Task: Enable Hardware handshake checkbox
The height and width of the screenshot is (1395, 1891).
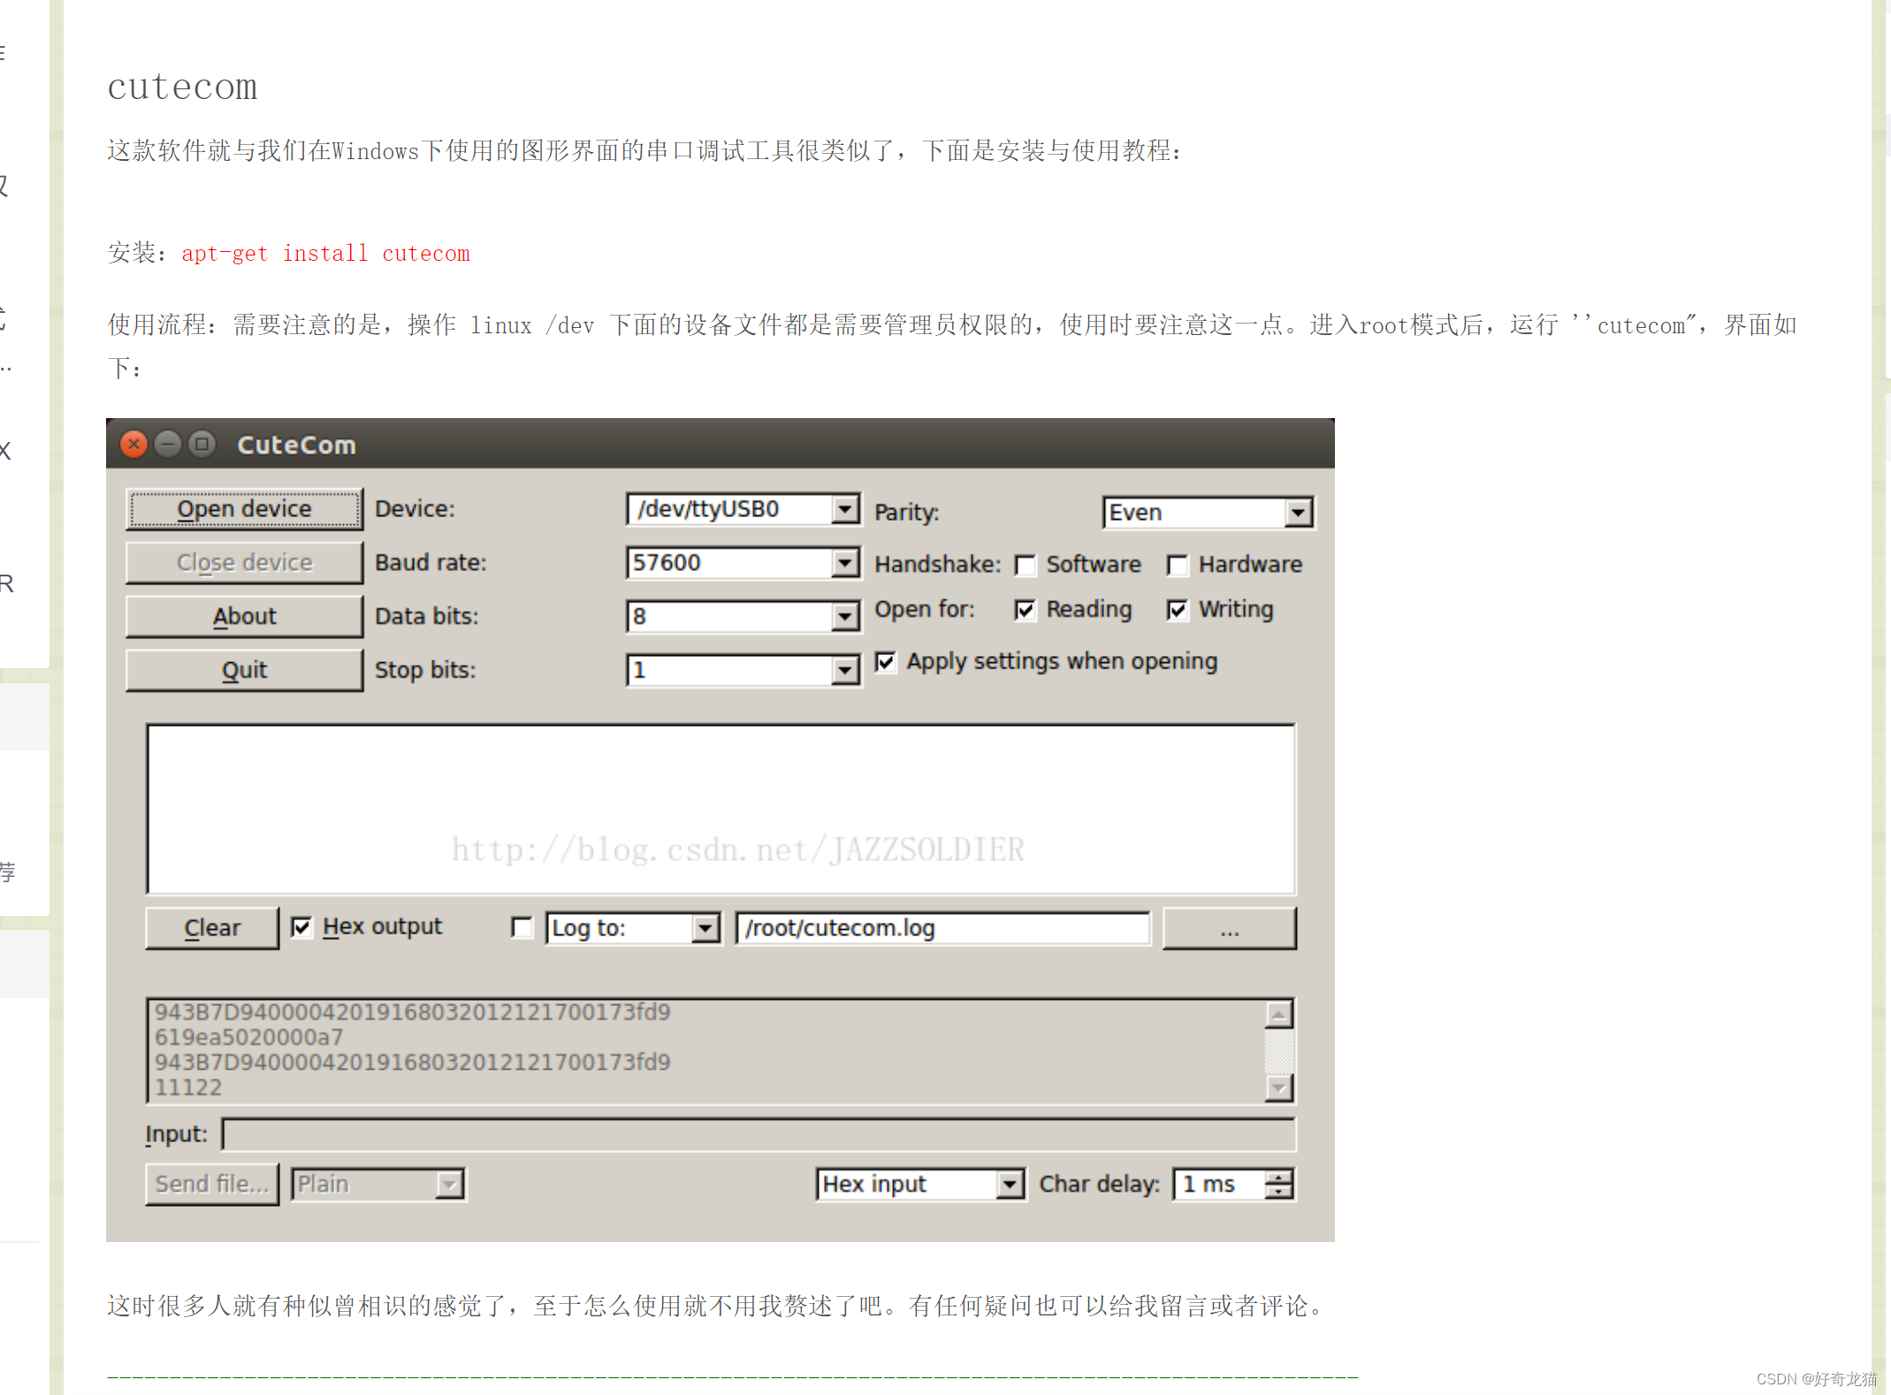Action: [x=1178, y=565]
